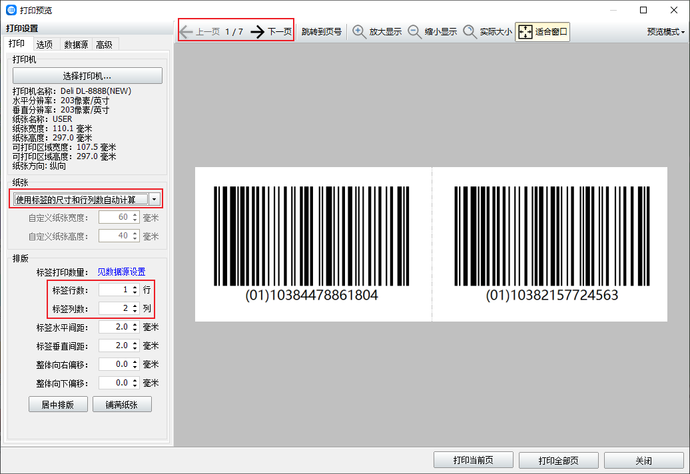Click the actual size magnifier icon

point(470,32)
